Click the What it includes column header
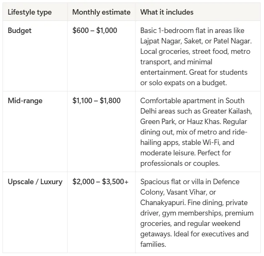 click(x=167, y=12)
